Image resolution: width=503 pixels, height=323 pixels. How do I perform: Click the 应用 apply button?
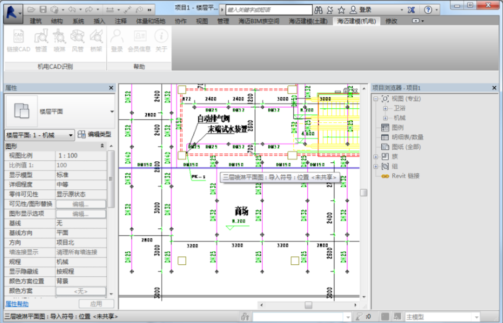pos(96,304)
